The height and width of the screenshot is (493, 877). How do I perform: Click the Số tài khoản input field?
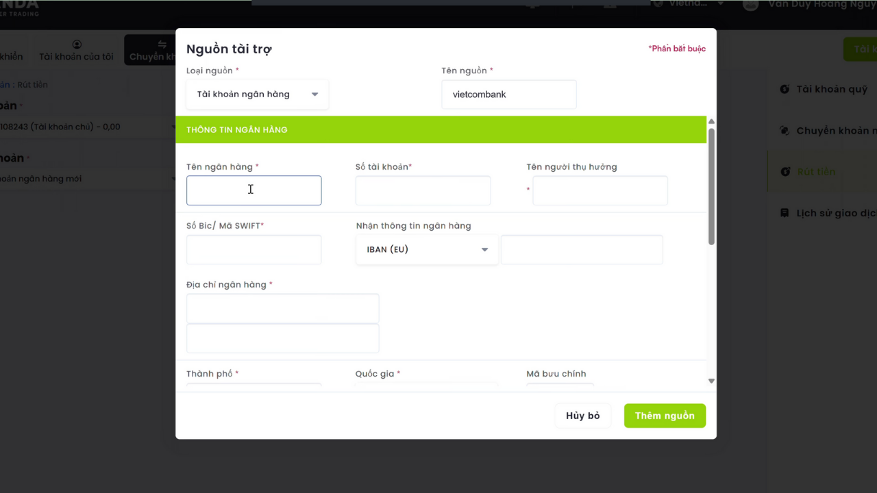(423, 191)
